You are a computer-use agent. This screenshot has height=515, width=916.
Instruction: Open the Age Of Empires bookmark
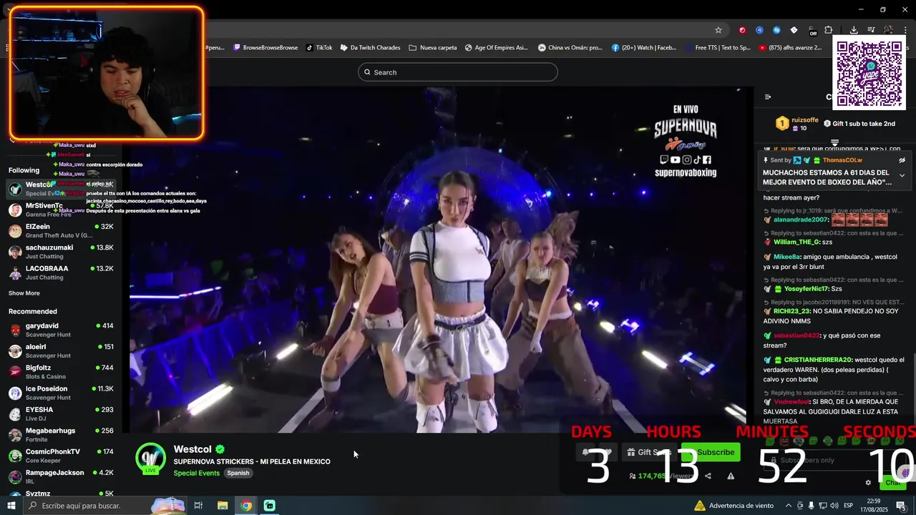[496, 48]
